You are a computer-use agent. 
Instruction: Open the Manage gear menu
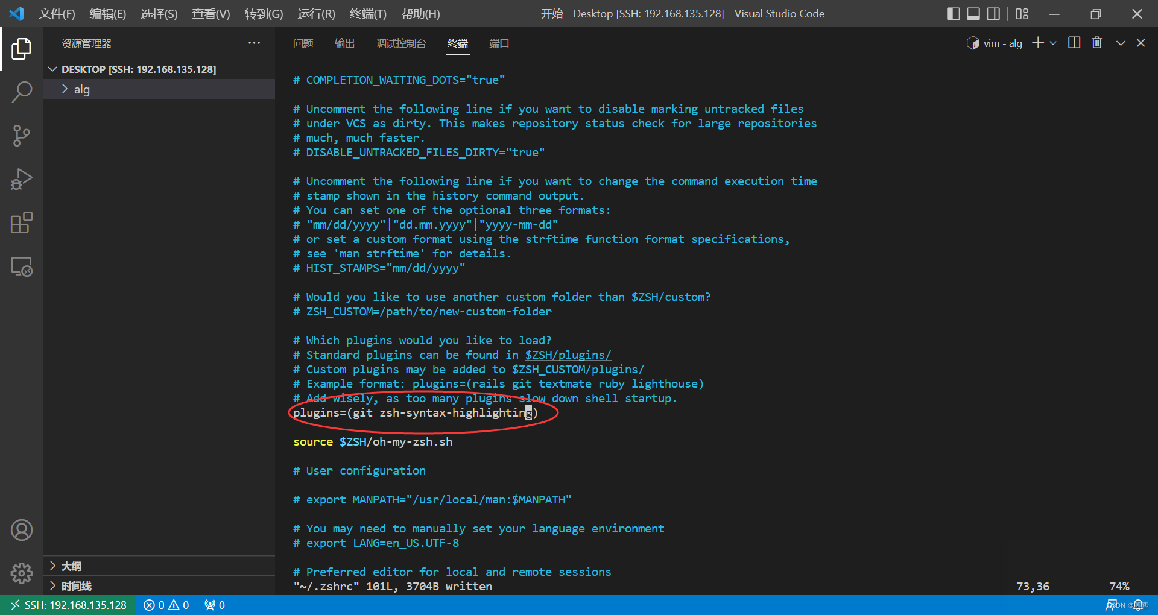(x=22, y=573)
